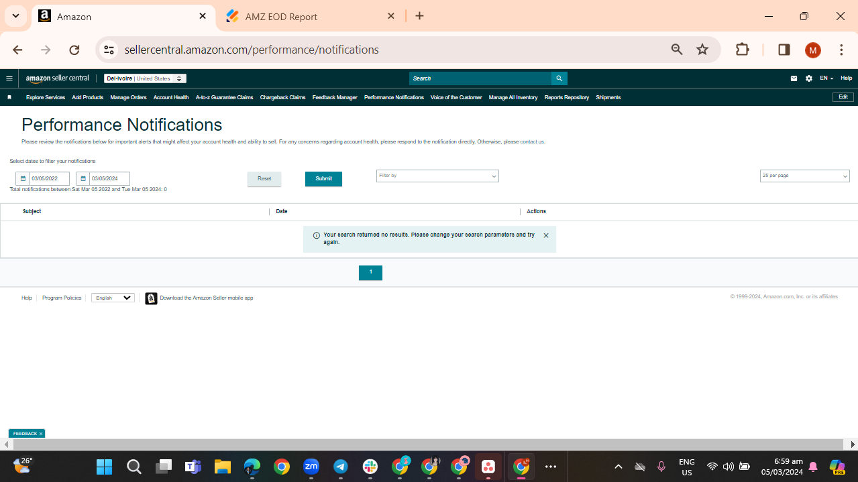Open Reports Repository menu item
This screenshot has width=858, height=482.
coord(567,97)
